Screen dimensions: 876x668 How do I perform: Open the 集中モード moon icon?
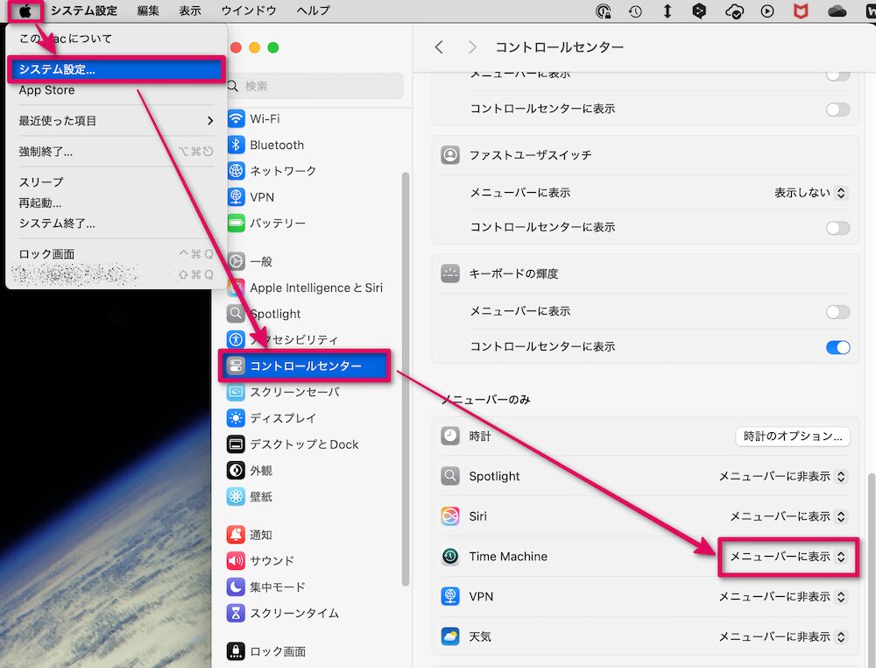(237, 586)
